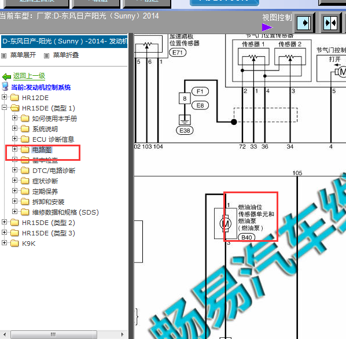Open the 返回上一级 link
The width and height of the screenshot is (346, 339).
pos(29,76)
